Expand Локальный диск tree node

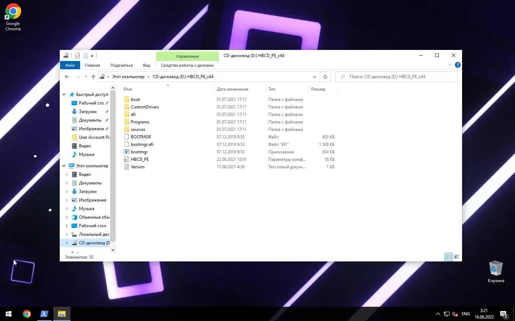tap(67, 234)
